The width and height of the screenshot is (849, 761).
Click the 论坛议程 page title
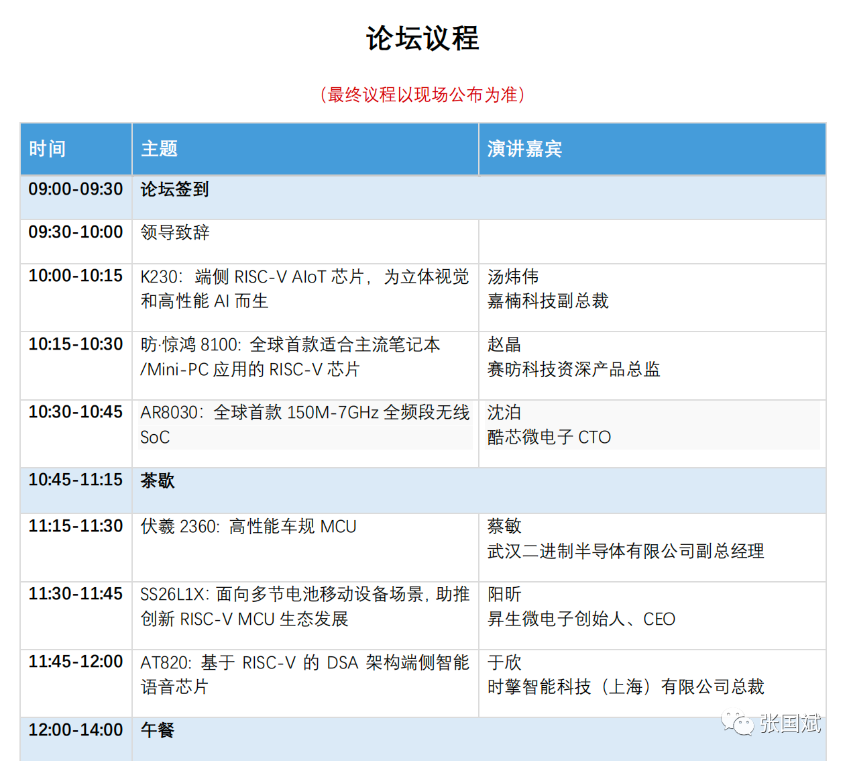422,38
